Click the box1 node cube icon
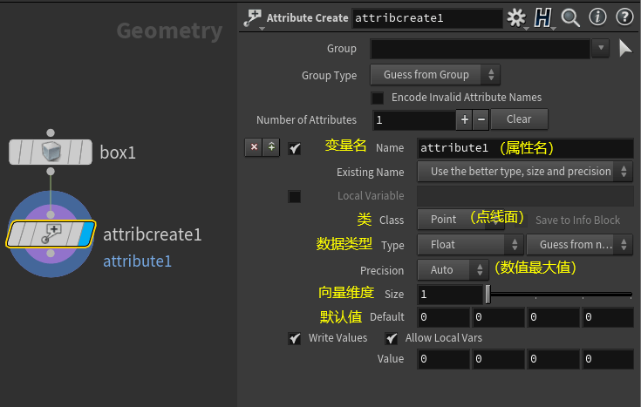The height and width of the screenshot is (407, 641). (x=51, y=153)
